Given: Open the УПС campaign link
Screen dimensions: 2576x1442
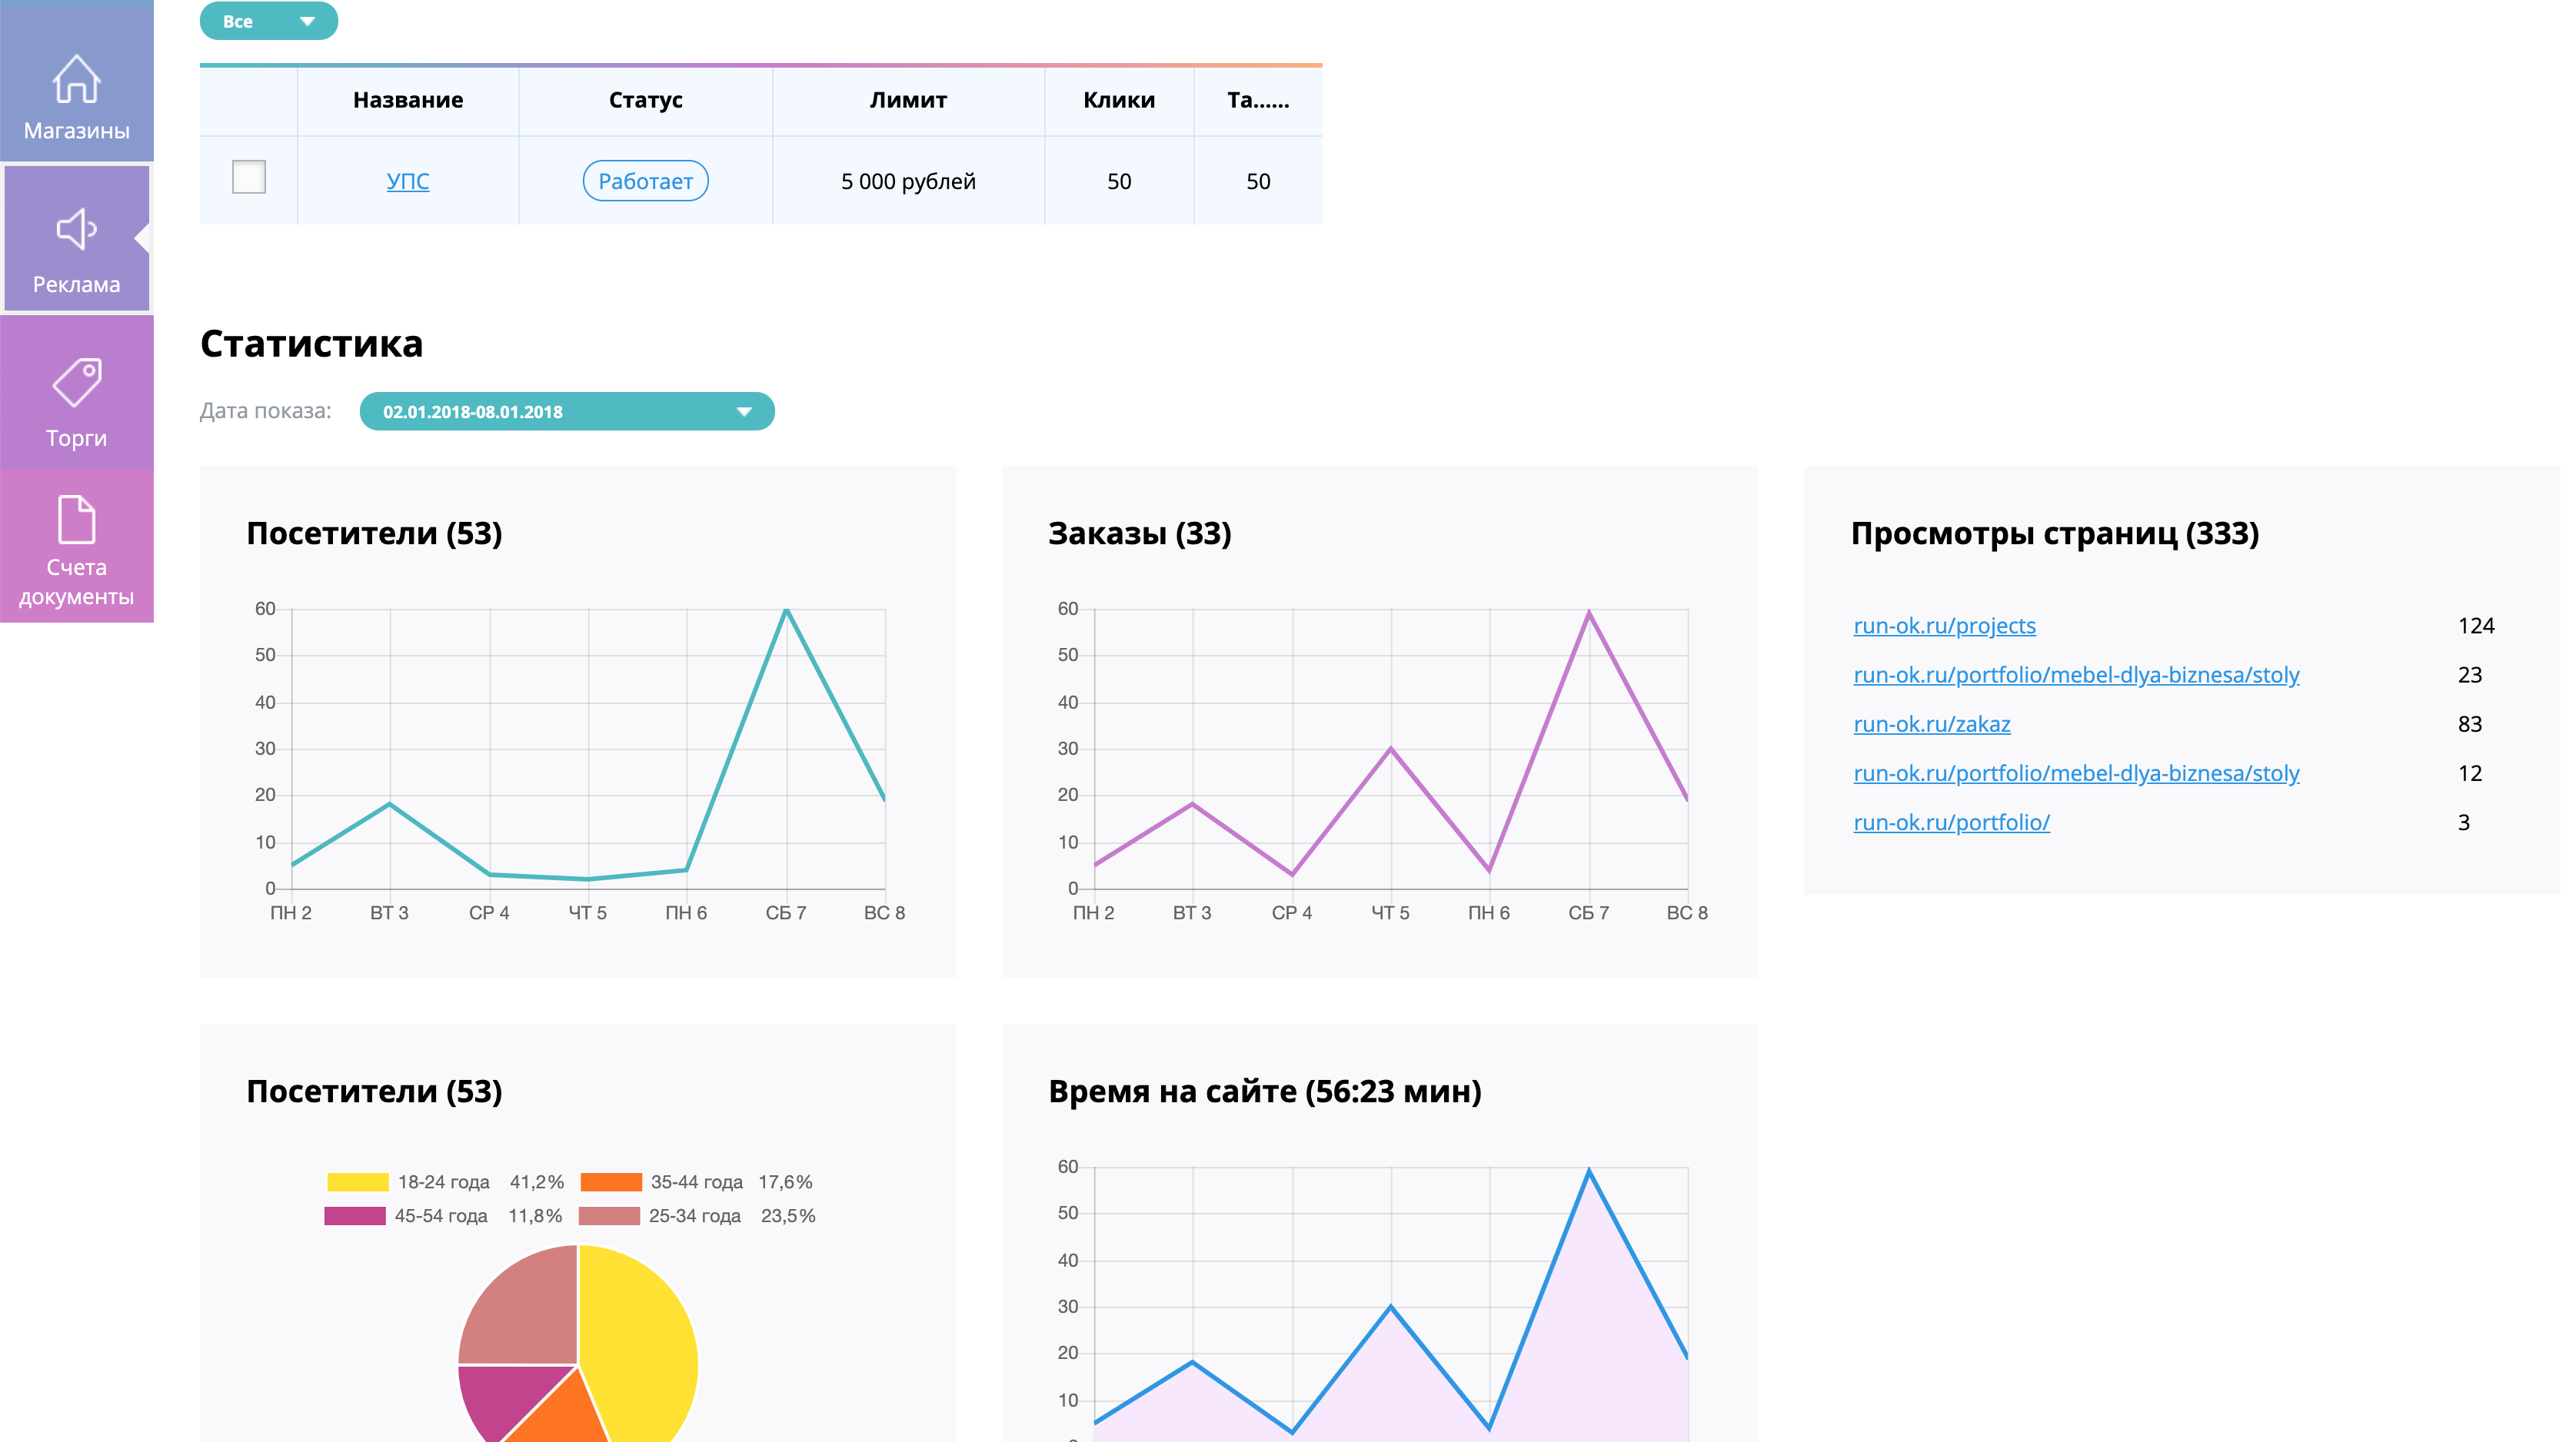Looking at the screenshot, I should click(x=408, y=181).
